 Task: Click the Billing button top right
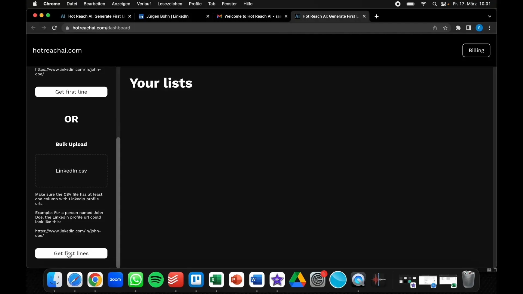(476, 50)
